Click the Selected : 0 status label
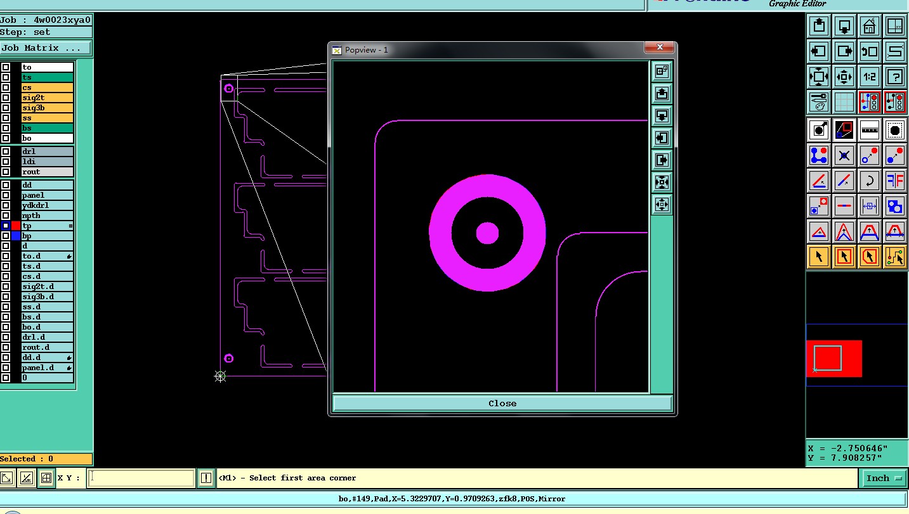The height and width of the screenshot is (514, 909). pyautogui.click(x=46, y=459)
